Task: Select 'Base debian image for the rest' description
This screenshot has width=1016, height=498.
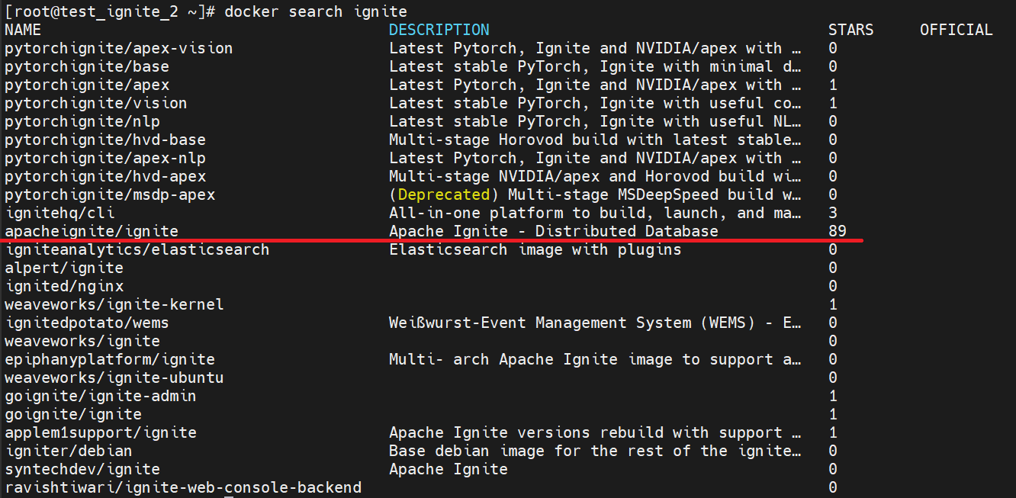Action: [x=596, y=451]
